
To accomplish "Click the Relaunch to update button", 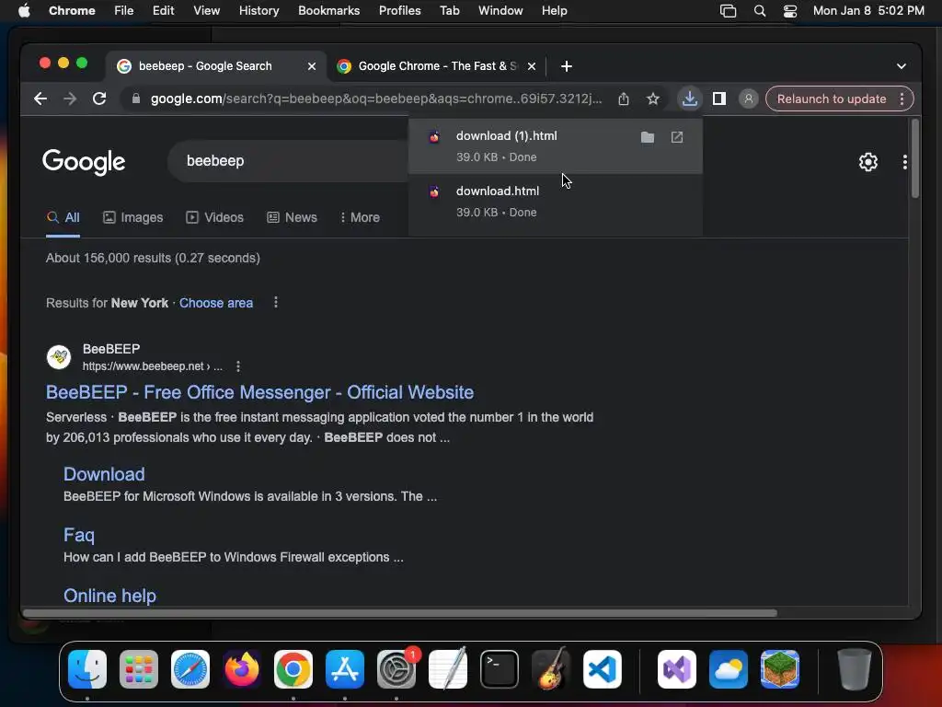I will pos(832,99).
